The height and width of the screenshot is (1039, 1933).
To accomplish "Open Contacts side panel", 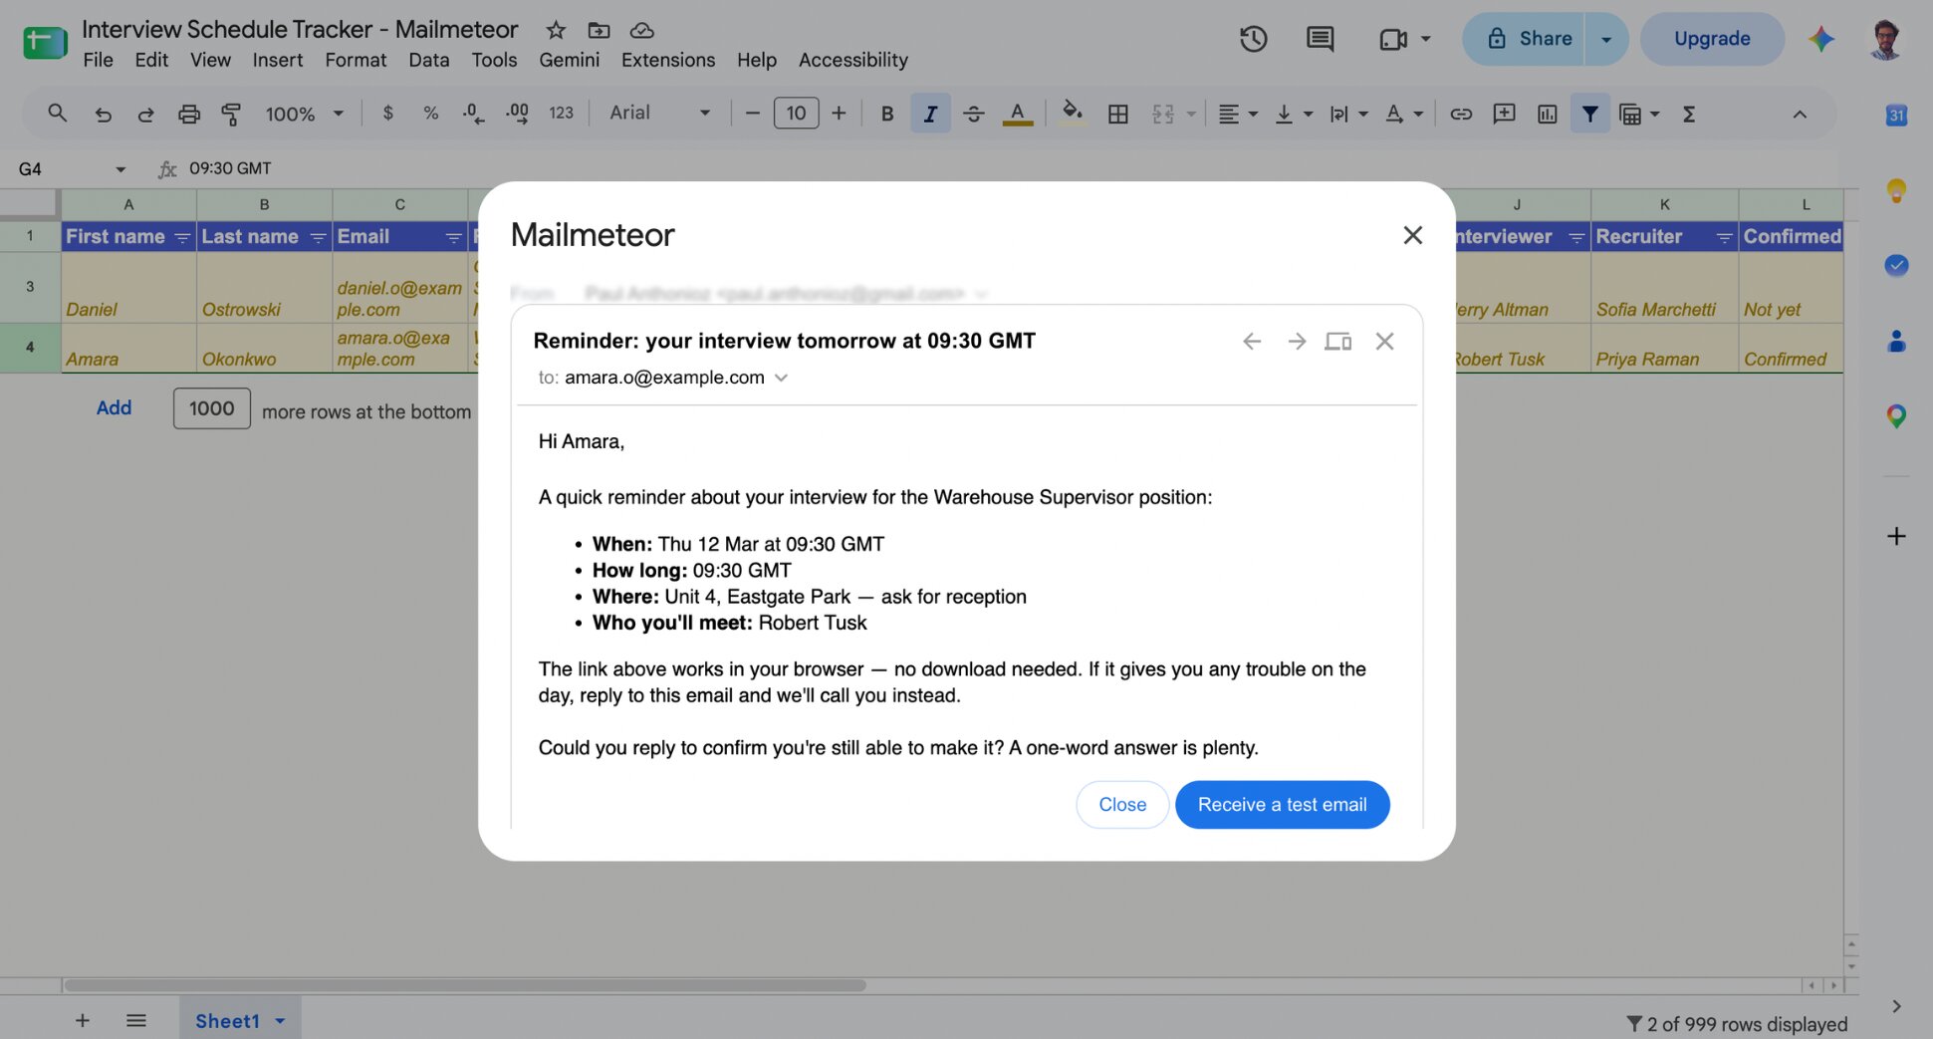I will click(1896, 341).
